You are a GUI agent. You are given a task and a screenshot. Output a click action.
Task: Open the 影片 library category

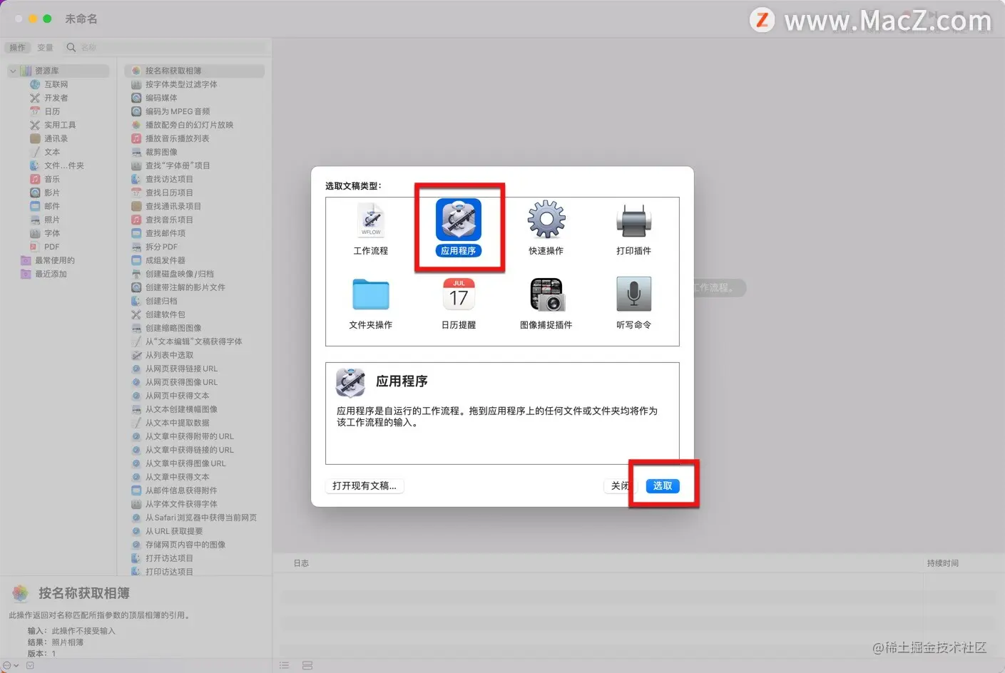pos(51,192)
